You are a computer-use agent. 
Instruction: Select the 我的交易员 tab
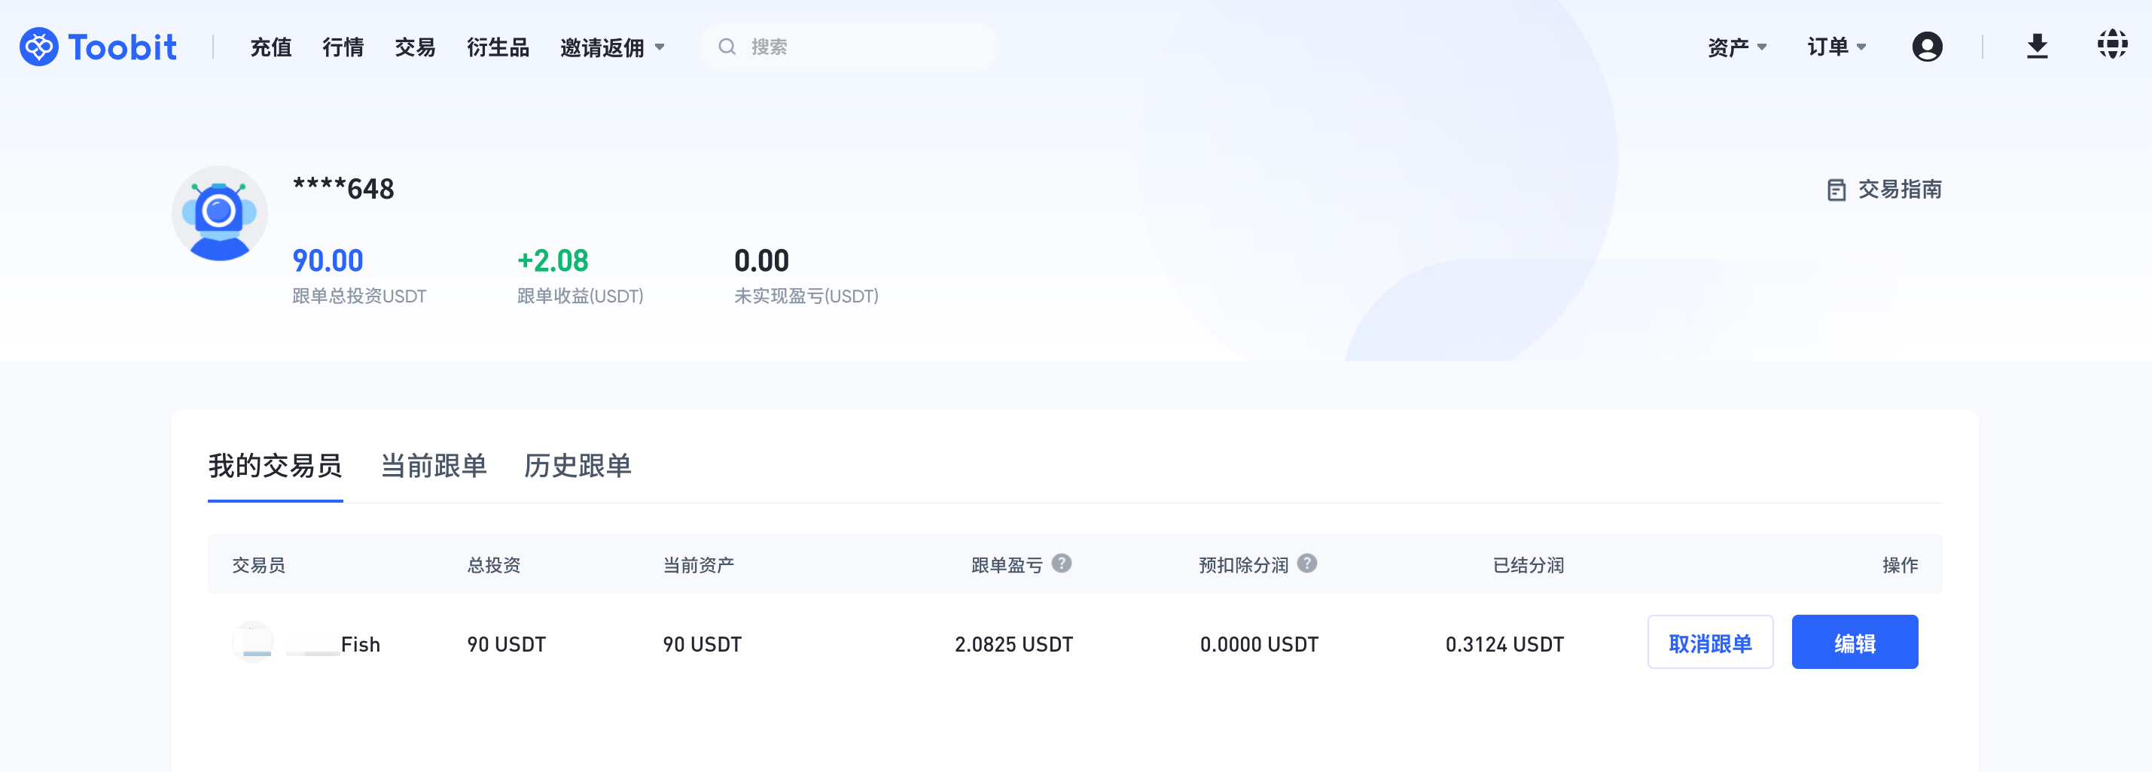click(275, 466)
